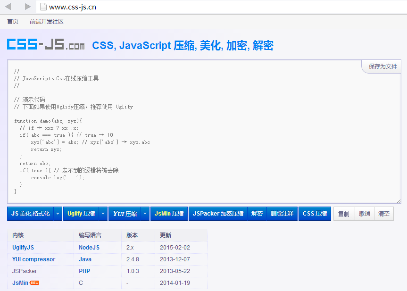407x291 pixels.
Task: Click the CSS 压缩 button
Action: 315,214
